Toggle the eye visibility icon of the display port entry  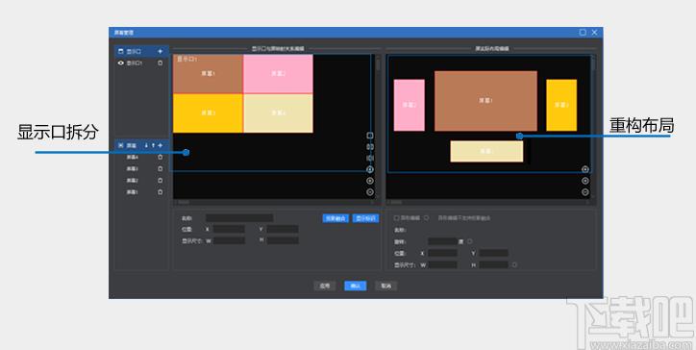(121, 63)
